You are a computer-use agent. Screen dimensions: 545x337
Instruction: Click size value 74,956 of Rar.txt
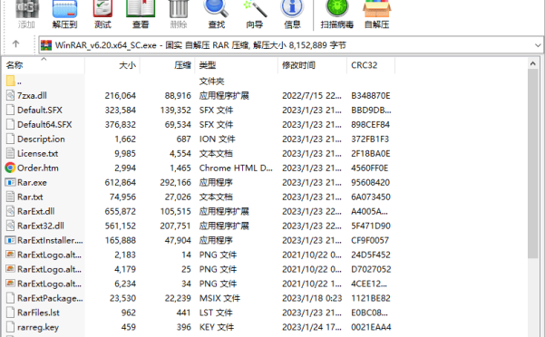122,197
